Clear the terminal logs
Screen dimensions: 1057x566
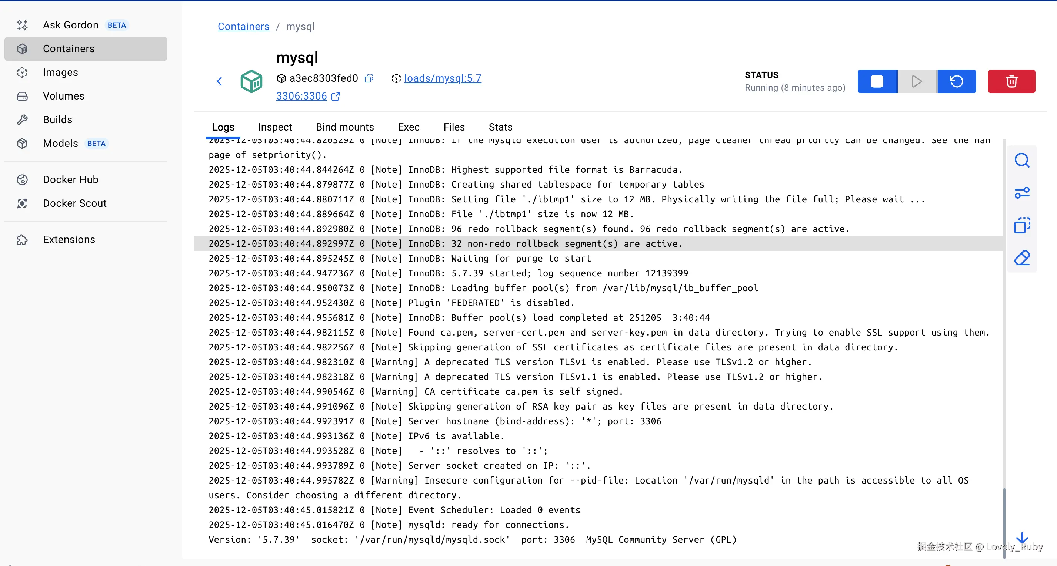(1022, 258)
